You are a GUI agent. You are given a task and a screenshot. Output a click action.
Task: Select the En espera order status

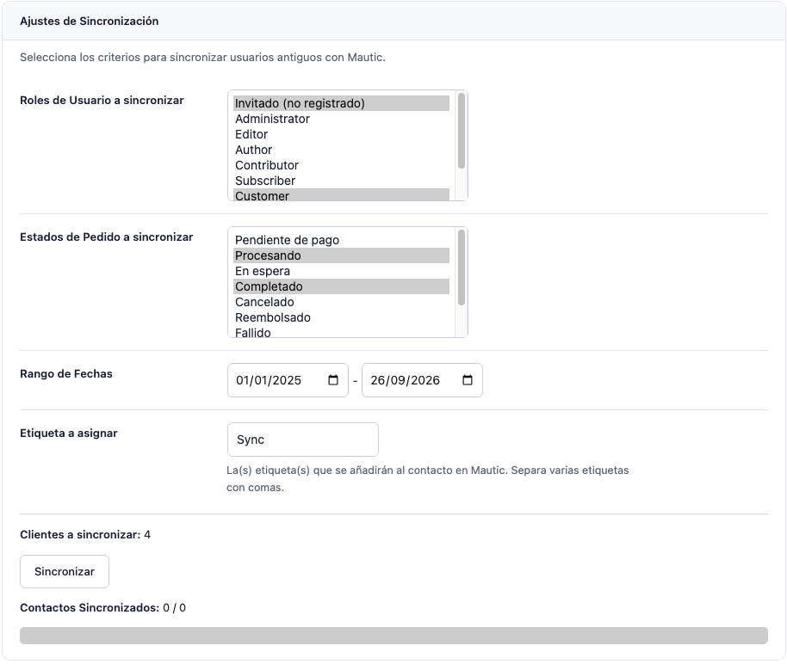click(341, 271)
